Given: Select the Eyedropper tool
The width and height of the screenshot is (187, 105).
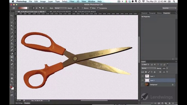Looking at the screenshot, I should [x=12, y=33].
